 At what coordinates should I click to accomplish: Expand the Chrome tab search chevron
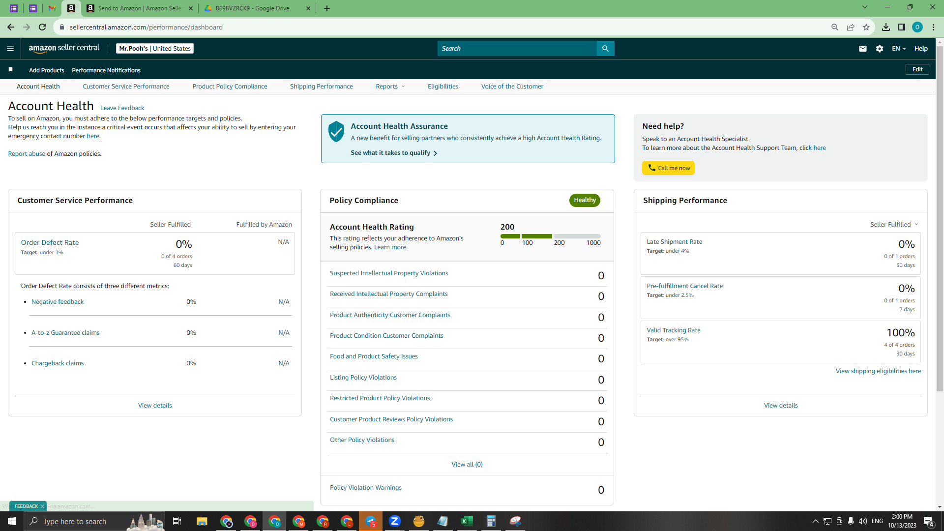tap(865, 7)
